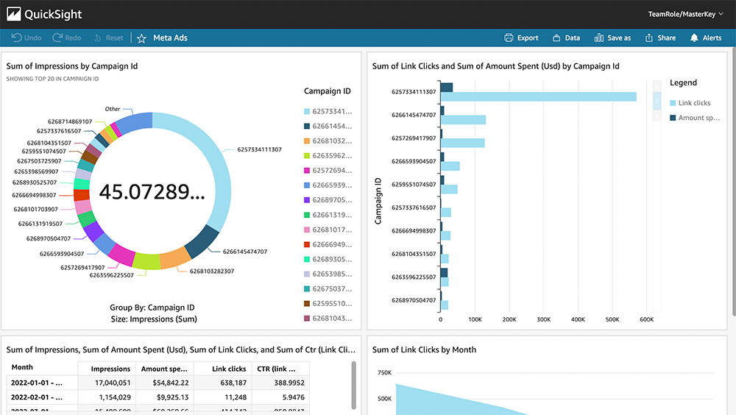Click the Impressions column header
Viewport: 736px width, 415px height.
[110, 369]
